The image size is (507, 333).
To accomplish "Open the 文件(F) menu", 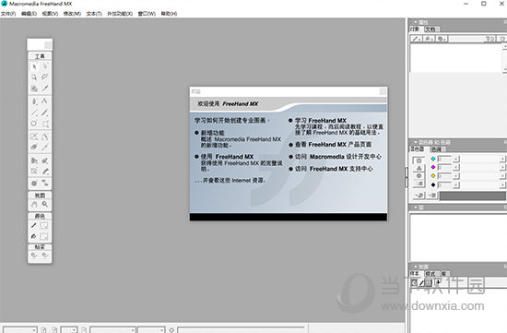I will pos(8,14).
